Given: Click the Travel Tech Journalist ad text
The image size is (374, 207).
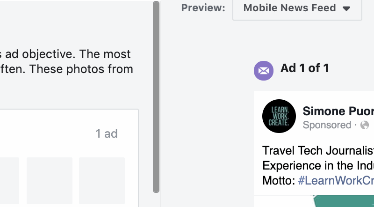Looking at the screenshot, I should click(x=318, y=151).
